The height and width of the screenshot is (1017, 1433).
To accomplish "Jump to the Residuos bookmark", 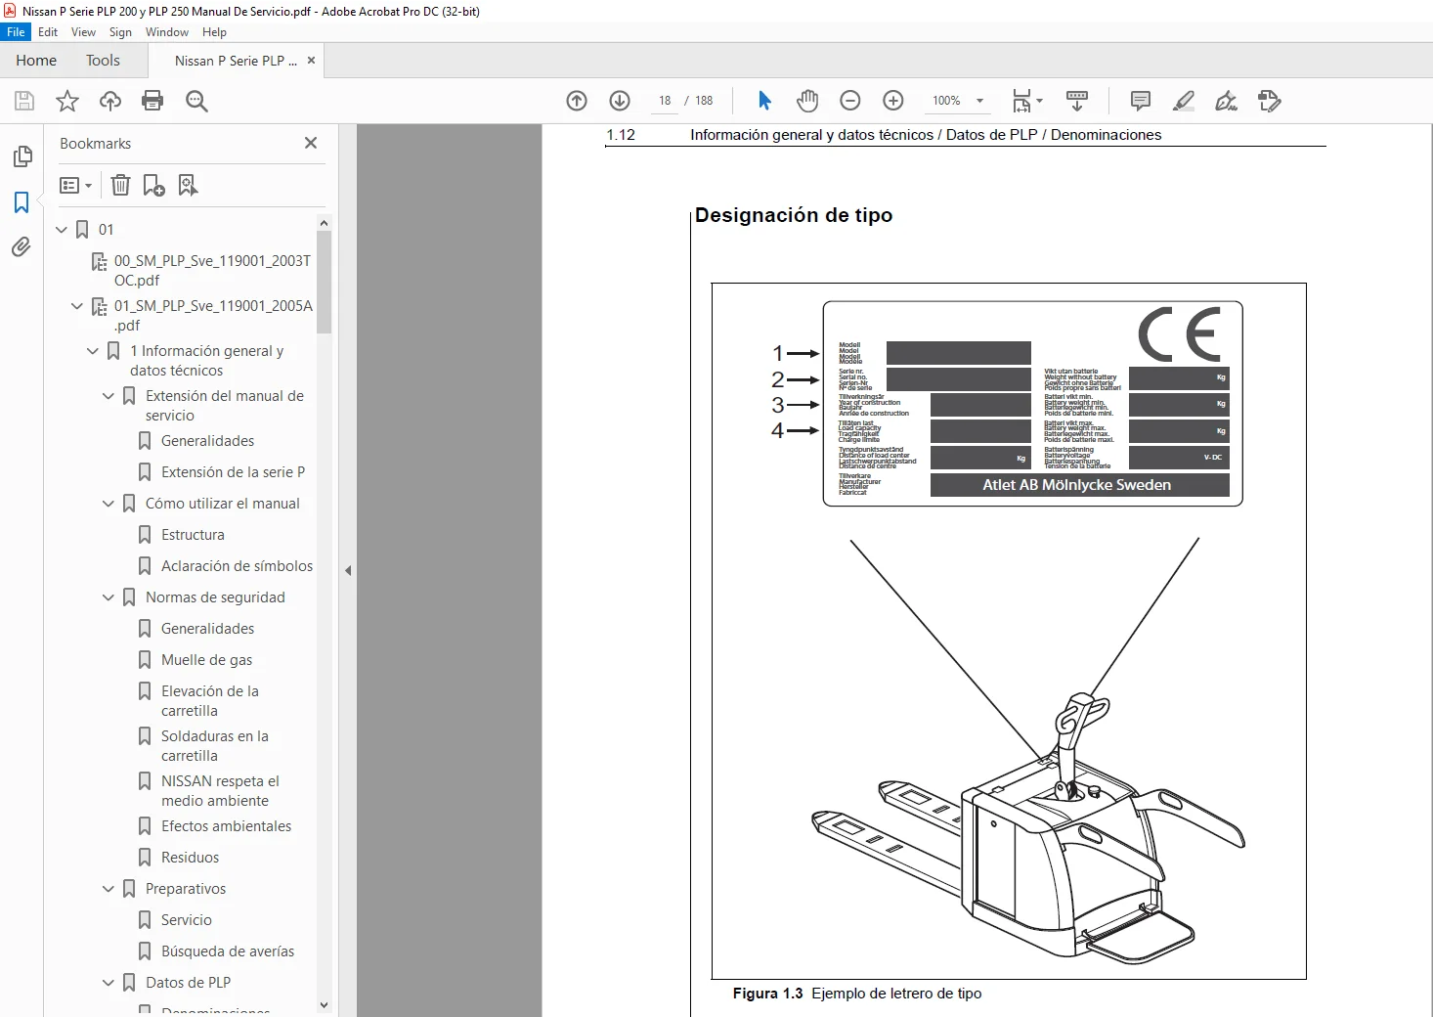I will [190, 858].
